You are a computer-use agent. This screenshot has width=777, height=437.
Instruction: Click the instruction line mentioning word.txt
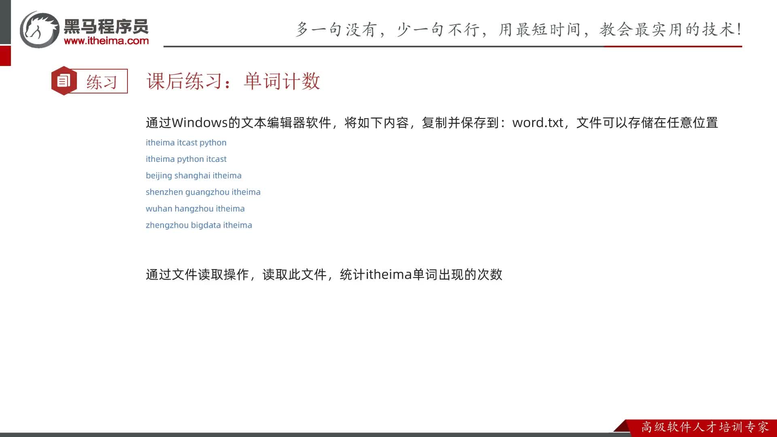[432, 123]
